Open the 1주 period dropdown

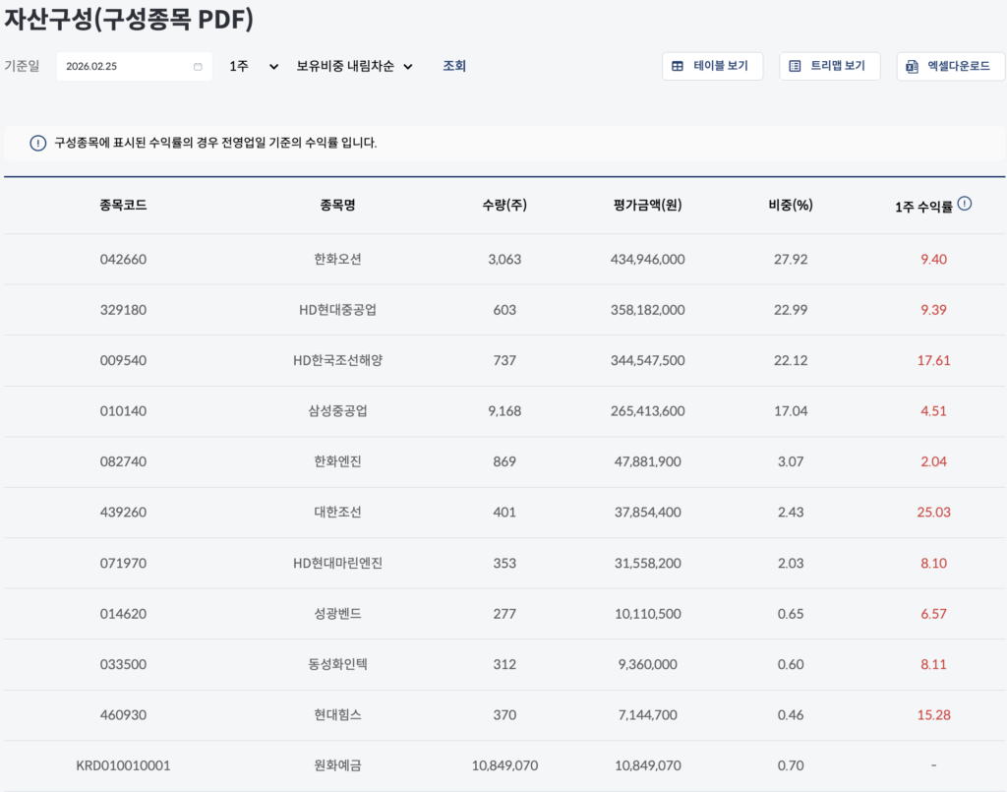(254, 66)
